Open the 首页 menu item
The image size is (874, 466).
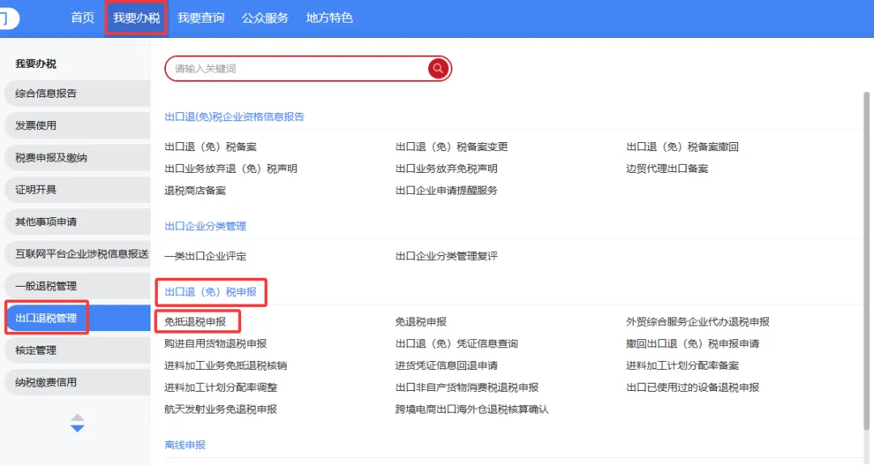click(x=81, y=17)
